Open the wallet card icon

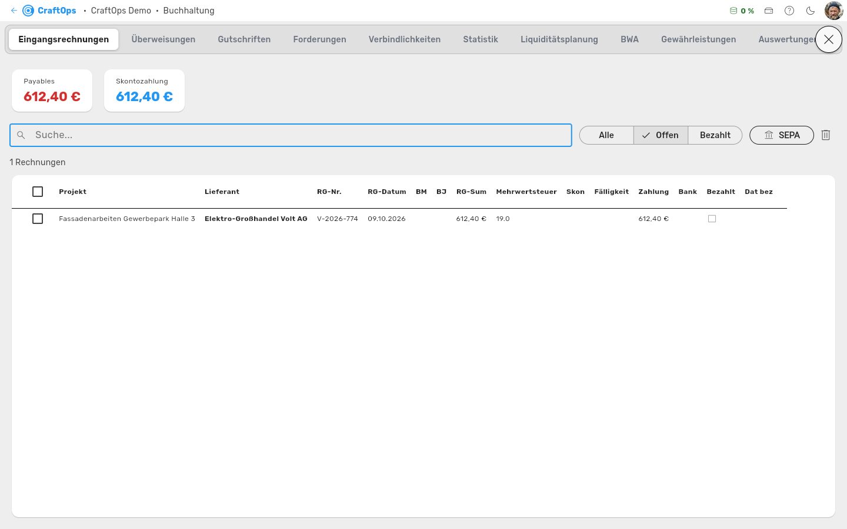[x=769, y=11]
